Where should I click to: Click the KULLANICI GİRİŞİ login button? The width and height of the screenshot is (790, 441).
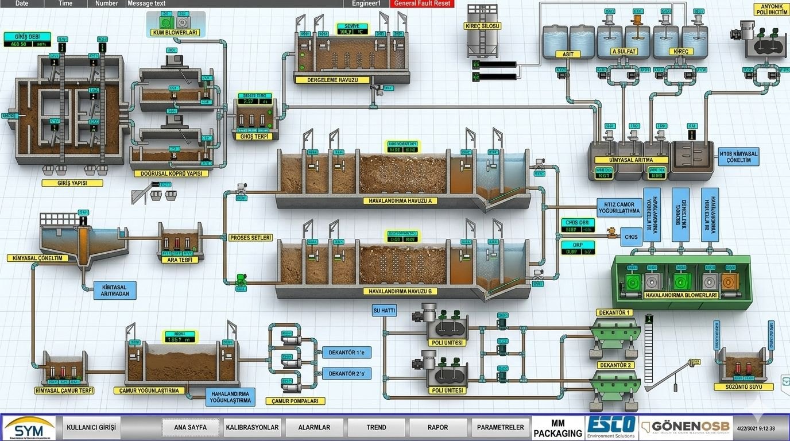click(x=91, y=427)
